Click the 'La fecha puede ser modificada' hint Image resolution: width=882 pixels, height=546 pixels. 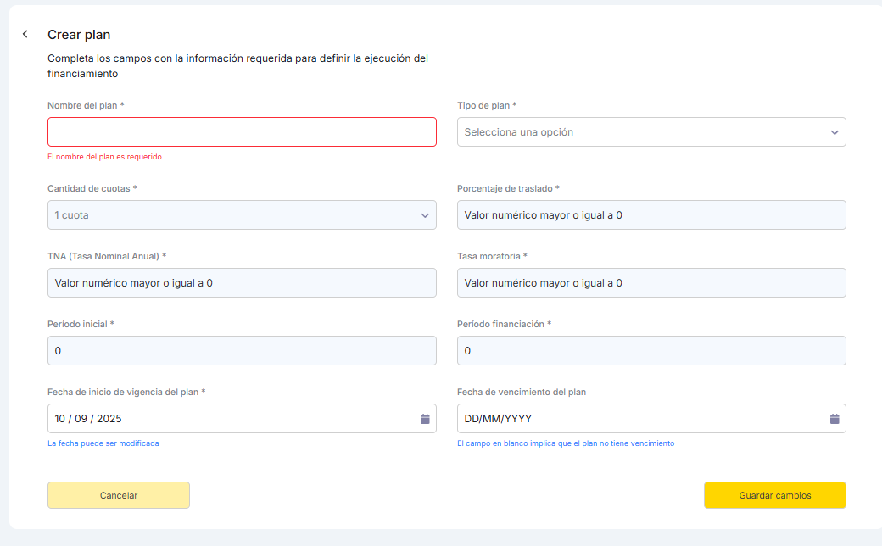tap(103, 443)
